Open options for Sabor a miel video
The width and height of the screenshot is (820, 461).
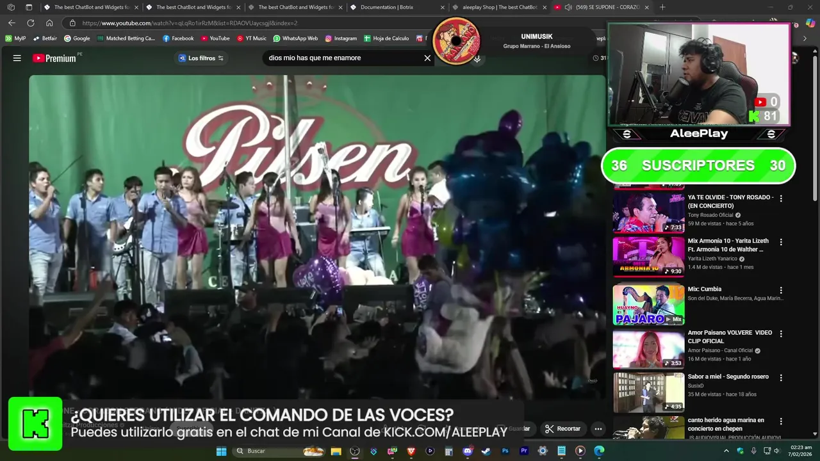780,378
